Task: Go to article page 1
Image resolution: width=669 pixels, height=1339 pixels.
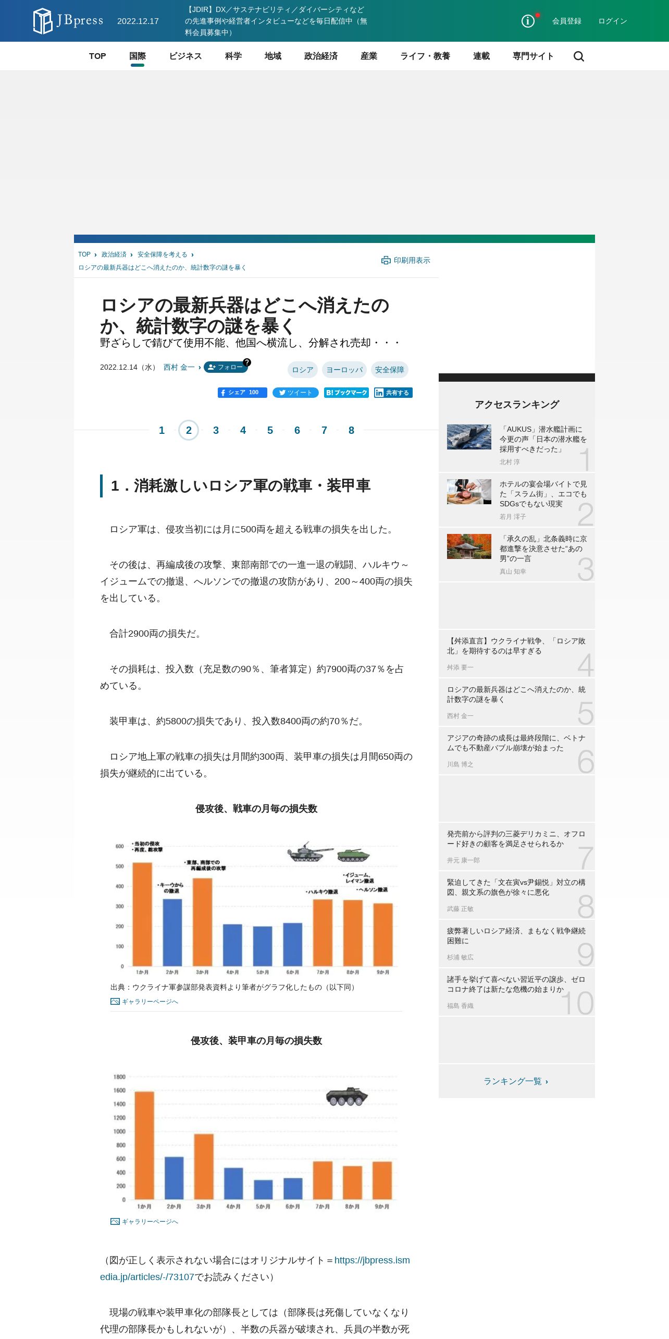Action: tap(162, 430)
